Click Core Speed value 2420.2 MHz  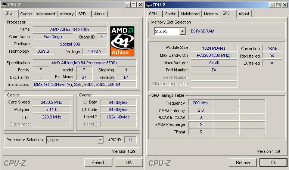click(52, 102)
